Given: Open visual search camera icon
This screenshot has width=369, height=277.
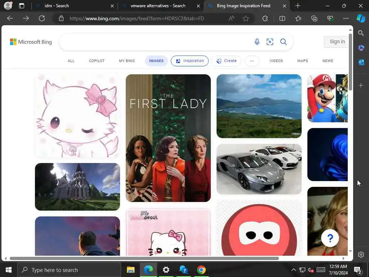Looking at the screenshot, I should point(270,42).
